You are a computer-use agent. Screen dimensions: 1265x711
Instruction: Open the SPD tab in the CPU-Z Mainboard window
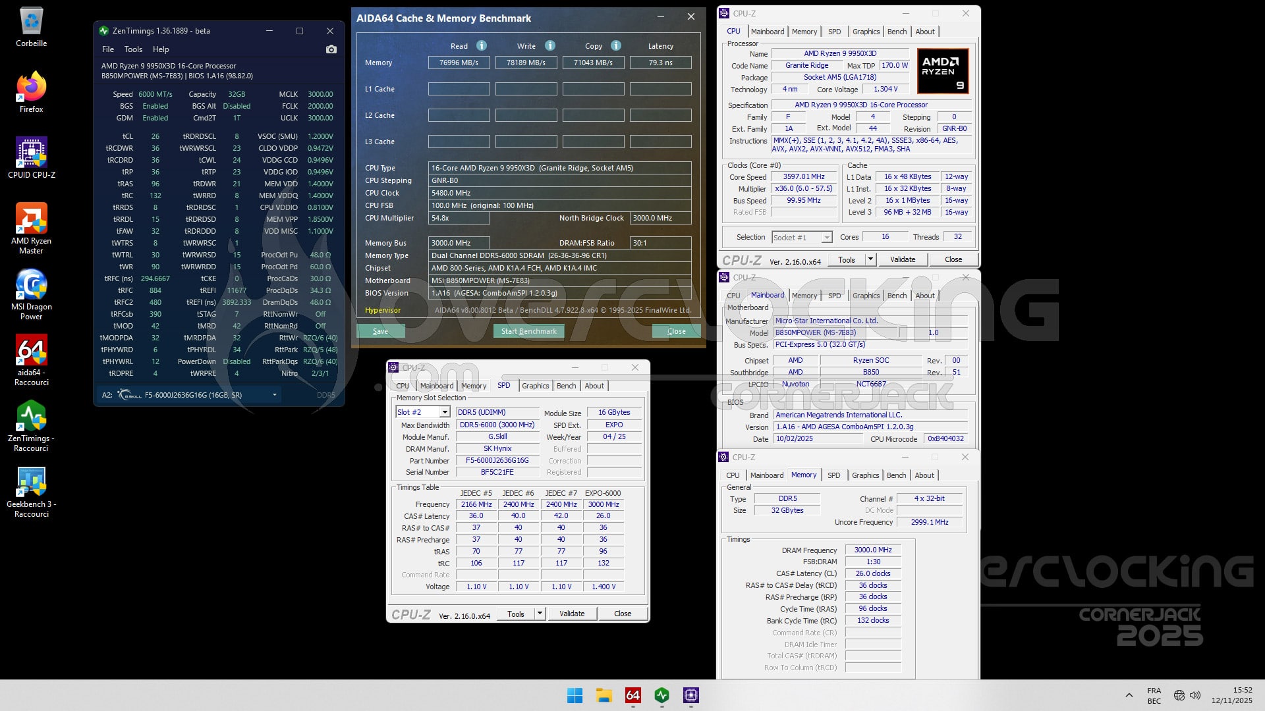pyautogui.click(x=834, y=296)
